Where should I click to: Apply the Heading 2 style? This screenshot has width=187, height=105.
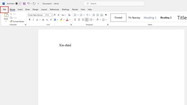tap(166, 18)
